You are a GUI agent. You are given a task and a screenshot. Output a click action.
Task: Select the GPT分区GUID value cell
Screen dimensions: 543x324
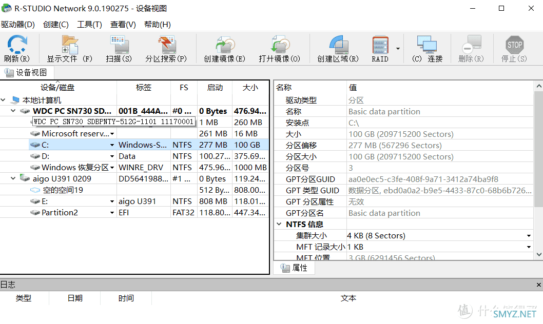click(440, 179)
